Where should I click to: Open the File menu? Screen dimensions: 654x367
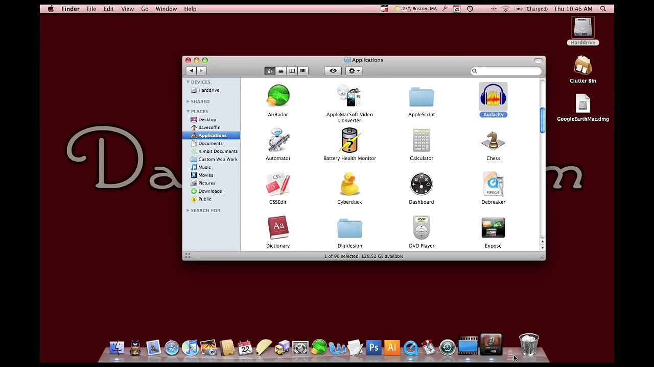pos(91,9)
